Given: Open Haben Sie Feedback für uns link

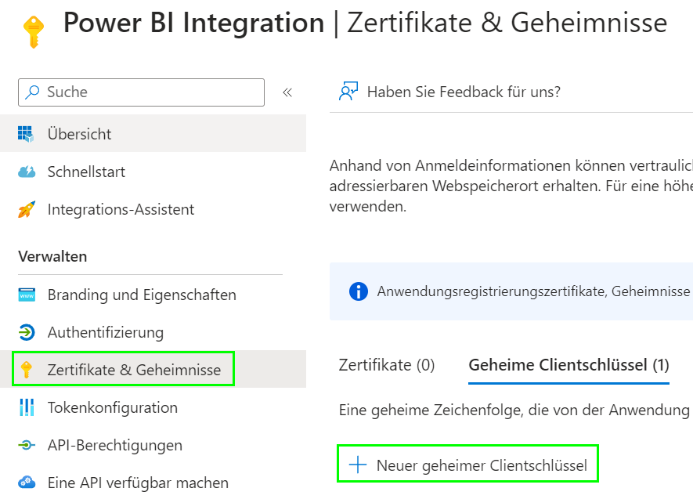Looking at the screenshot, I should tap(464, 92).
